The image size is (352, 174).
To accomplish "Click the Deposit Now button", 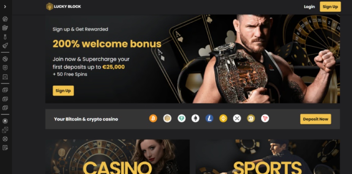I will coord(316,119).
